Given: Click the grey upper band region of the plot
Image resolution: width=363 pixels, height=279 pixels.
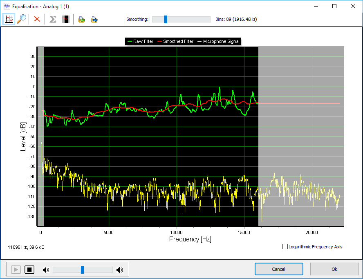Looking at the screenshot, I should click(x=301, y=136).
